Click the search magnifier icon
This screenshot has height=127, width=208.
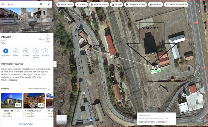pyautogui.click(x=41, y=4)
